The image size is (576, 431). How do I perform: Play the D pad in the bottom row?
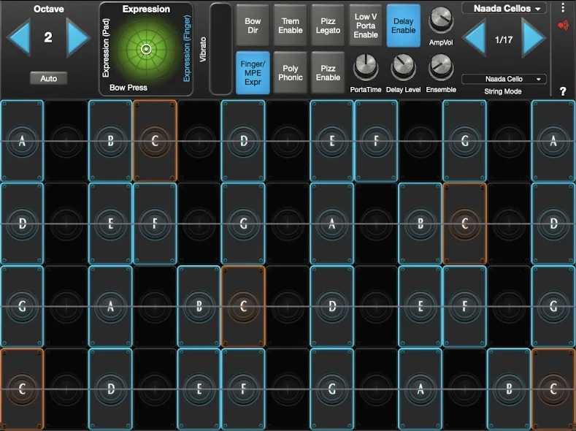point(110,389)
